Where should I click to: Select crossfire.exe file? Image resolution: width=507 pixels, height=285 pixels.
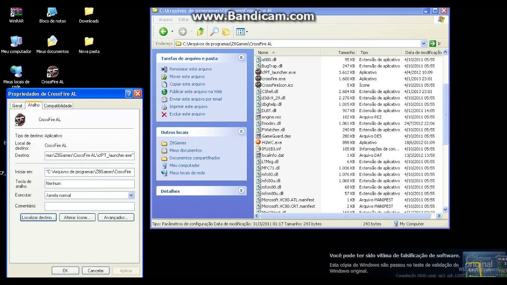(273, 79)
